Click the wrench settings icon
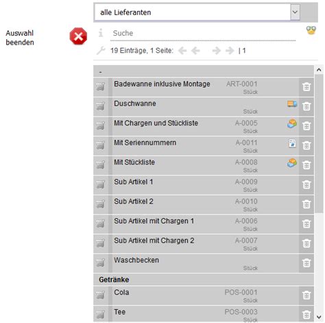Viewport: 325px width, 323px height. [101, 51]
